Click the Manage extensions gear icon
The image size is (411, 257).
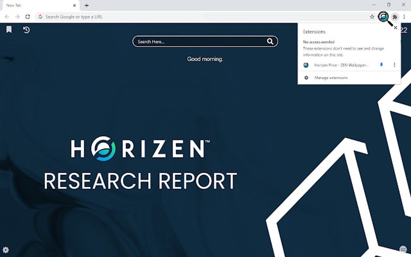click(306, 78)
